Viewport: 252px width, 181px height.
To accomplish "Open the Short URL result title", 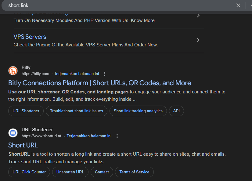I will pos(23,145).
